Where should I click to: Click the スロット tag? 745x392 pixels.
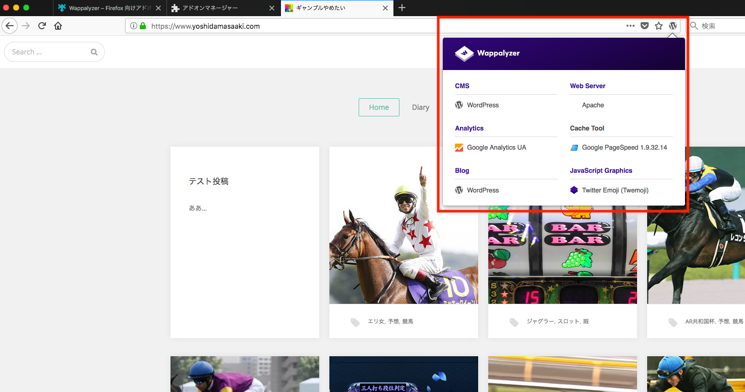568,321
